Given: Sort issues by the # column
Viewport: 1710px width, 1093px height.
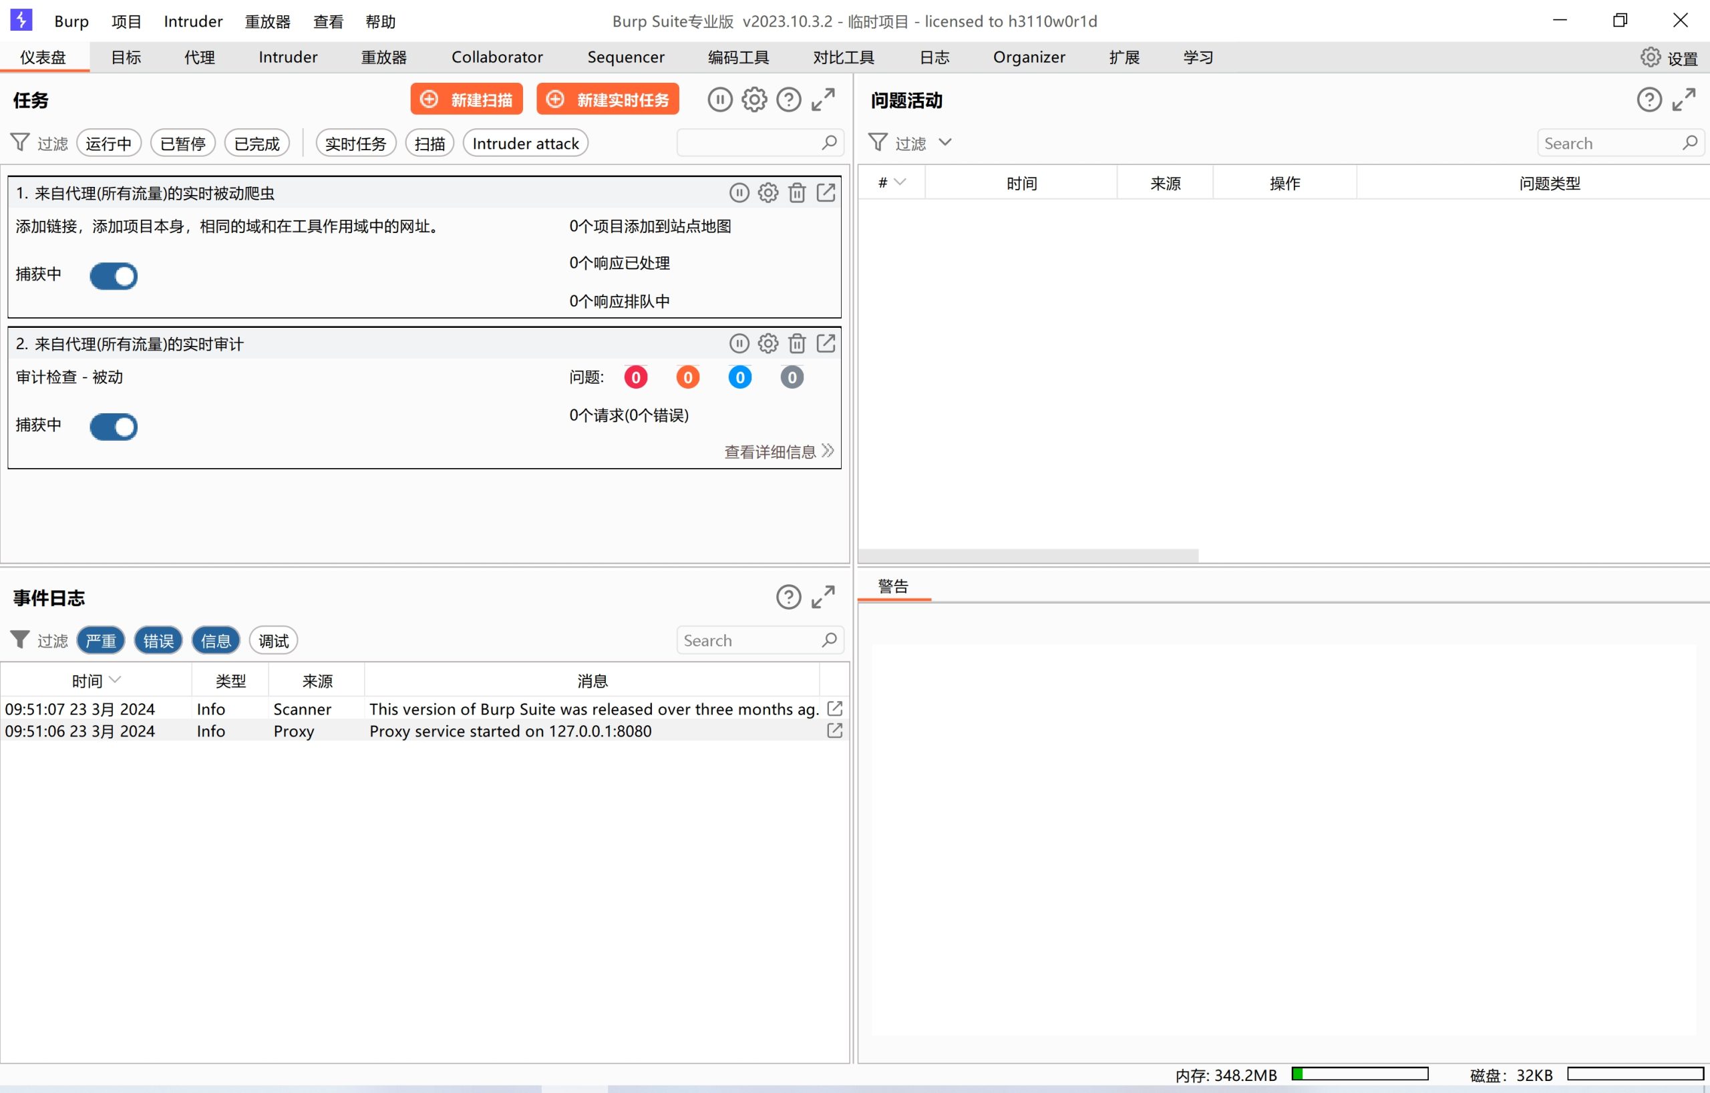Looking at the screenshot, I should click(x=891, y=182).
